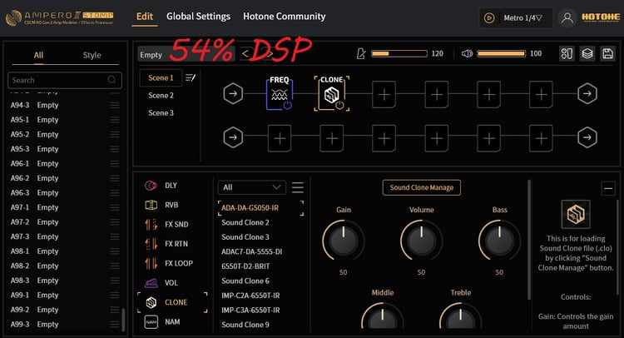This screenshot has width=624, height=338.
Task: Select the RVB effect category
Action: tap(171, 205)
